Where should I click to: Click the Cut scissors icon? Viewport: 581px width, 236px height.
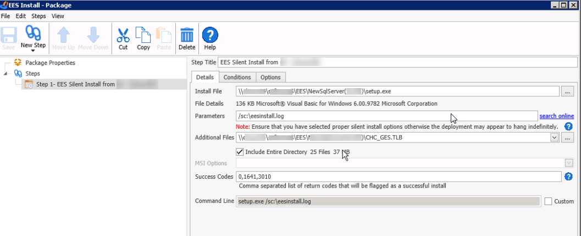pos(123,35)
